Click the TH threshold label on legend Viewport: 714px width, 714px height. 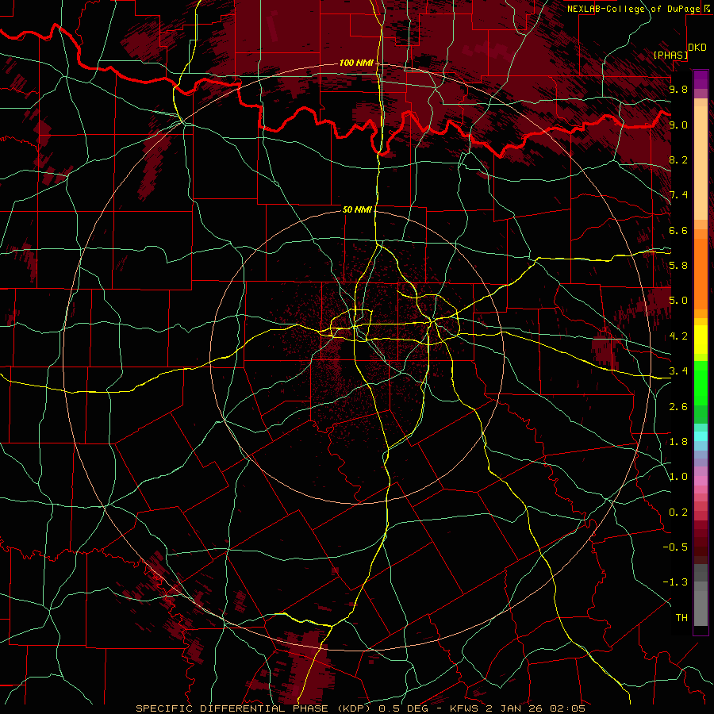coord(681,617)
